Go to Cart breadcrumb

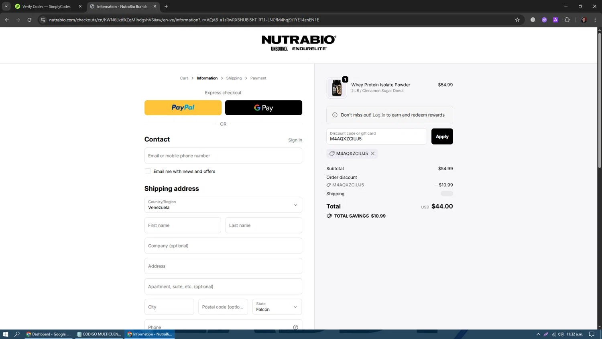(x=184, y=78)
